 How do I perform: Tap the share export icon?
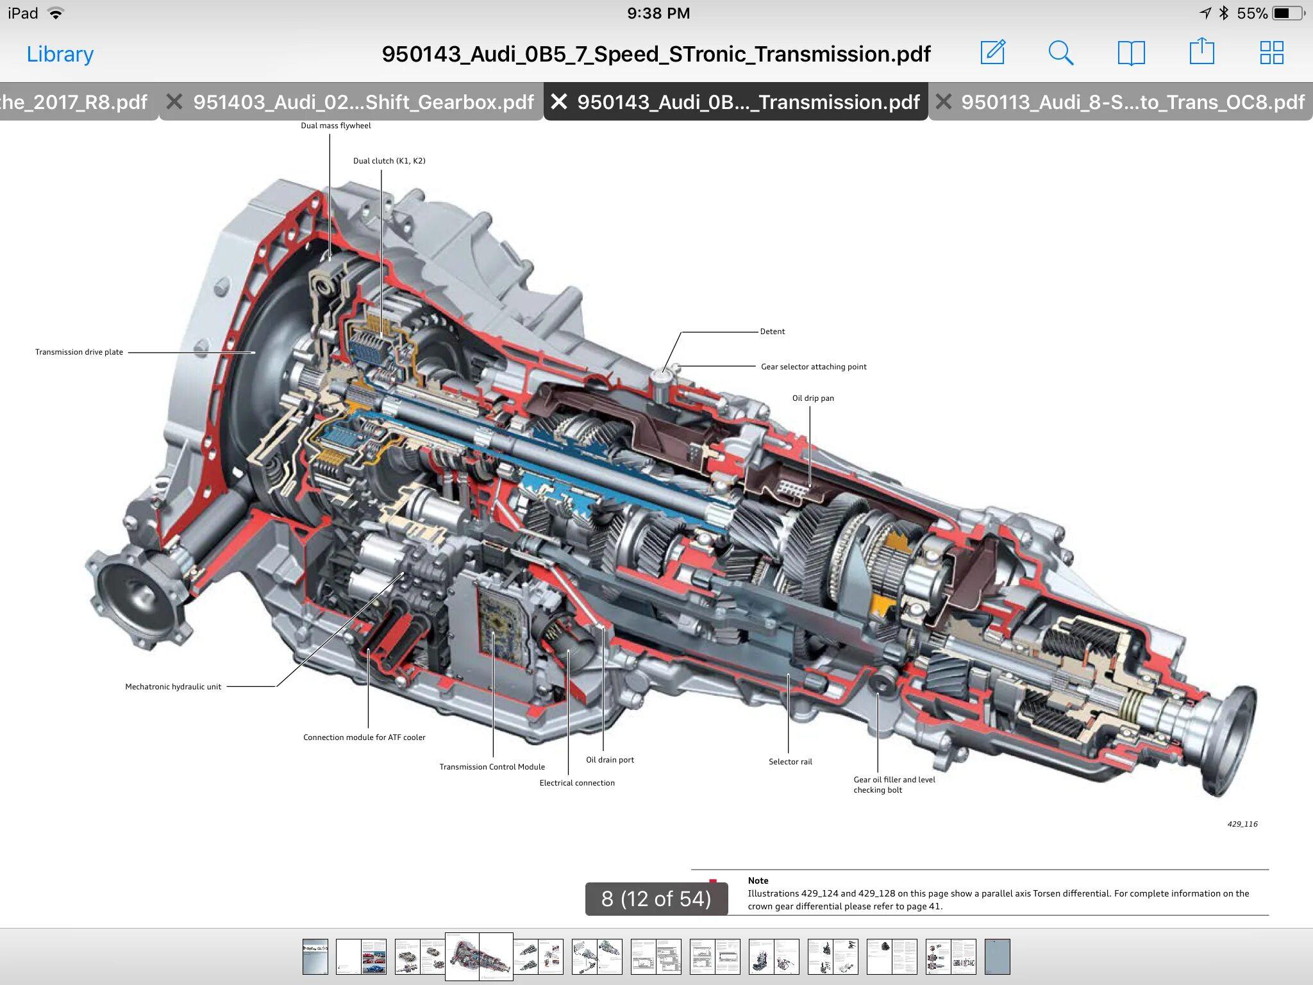pyautogui.click(x=1201, y=51)
